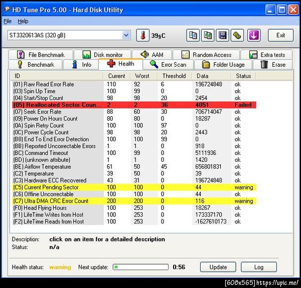The height and width of the screenshot is (288, 301).
Task: Select the failed Reallocated Sector Count row
Action: point(134,105)
